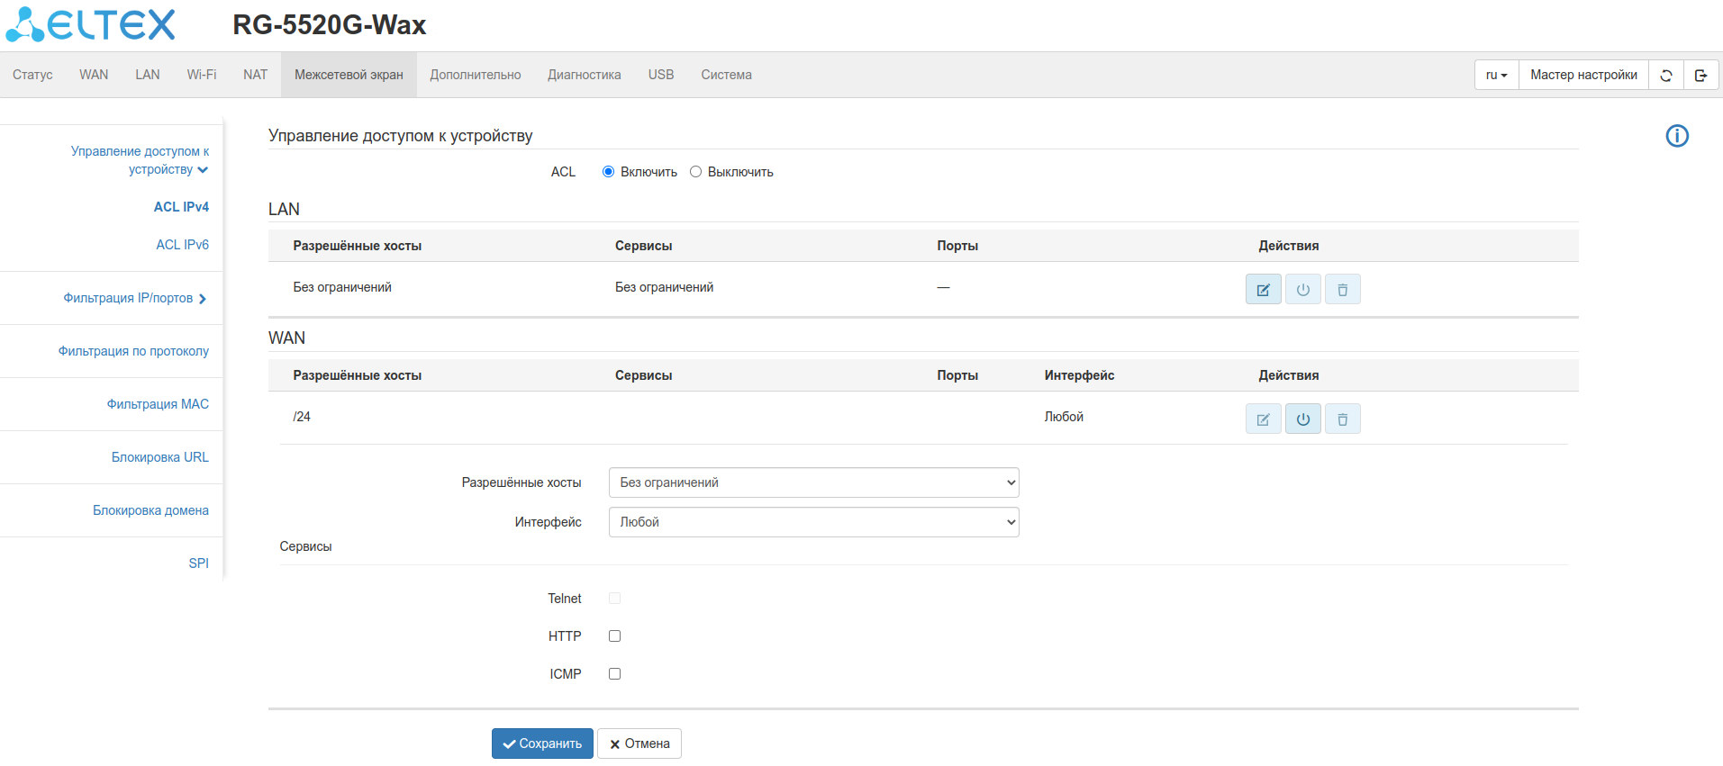Select the ACL Включить radio button
This screenshot has width=1723, height=766.
pos(608,172)
